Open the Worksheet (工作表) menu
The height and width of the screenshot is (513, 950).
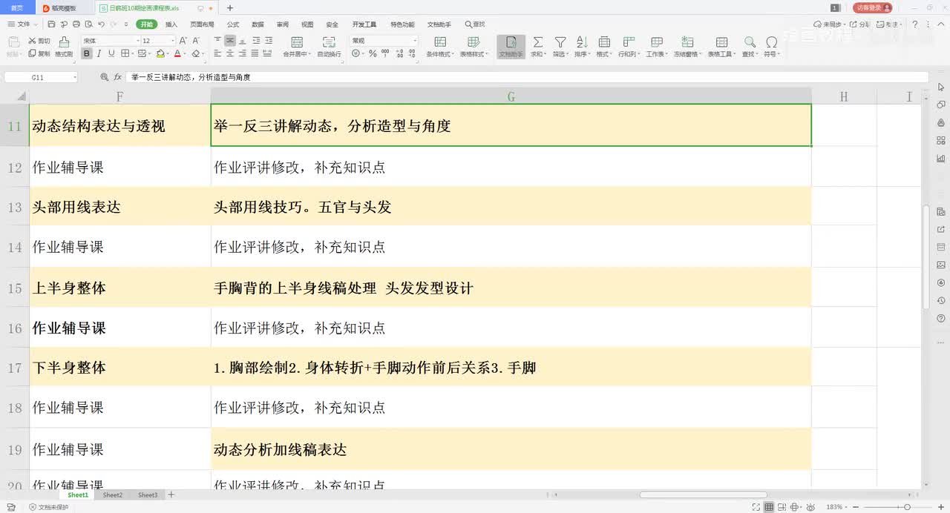click(x=656, y=47)
